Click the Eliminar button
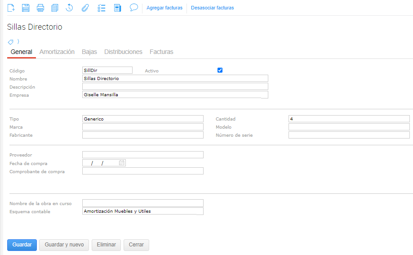Screen dimensions: 413x255 click(x=106, y=245)
